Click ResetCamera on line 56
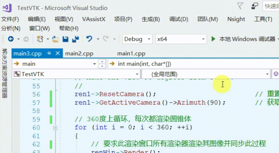 tap(122, 94)
